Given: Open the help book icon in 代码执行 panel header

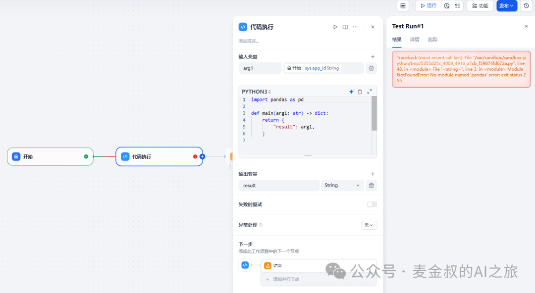Looking at the screenshot, I should 345,27.
